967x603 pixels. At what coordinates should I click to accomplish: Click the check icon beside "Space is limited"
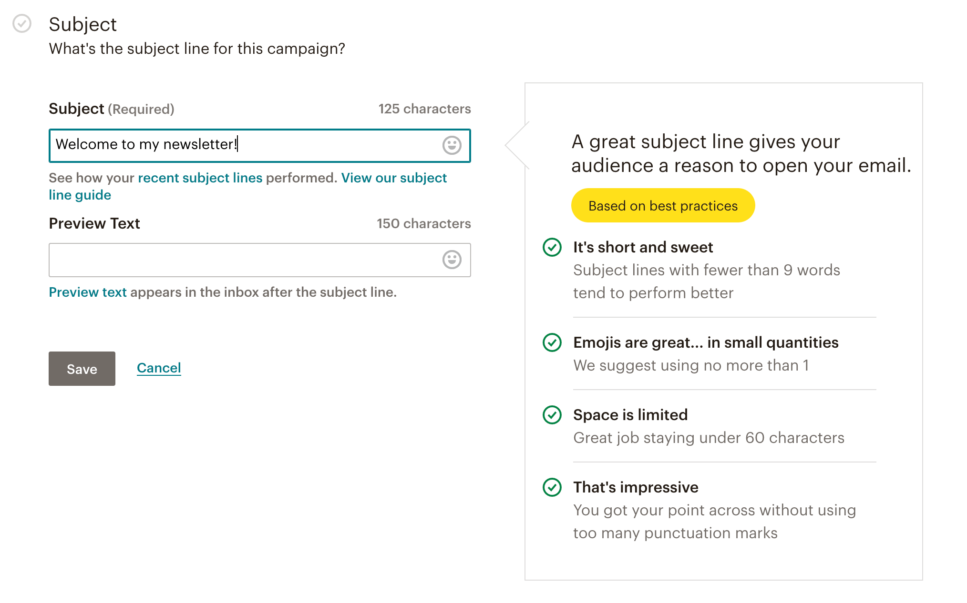[x=552, y=415]
